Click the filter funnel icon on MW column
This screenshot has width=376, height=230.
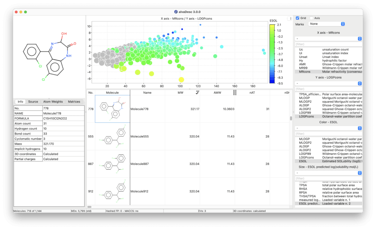pyautogui.click(x=198, y=93)
